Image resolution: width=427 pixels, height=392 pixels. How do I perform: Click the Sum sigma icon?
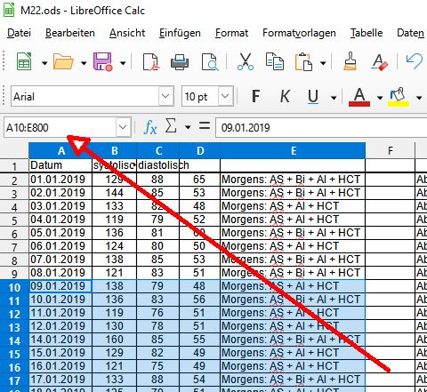click(171, 126)
